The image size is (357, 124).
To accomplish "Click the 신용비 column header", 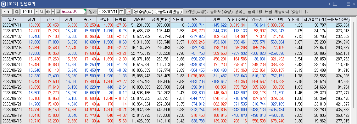I will coord(178,19).
